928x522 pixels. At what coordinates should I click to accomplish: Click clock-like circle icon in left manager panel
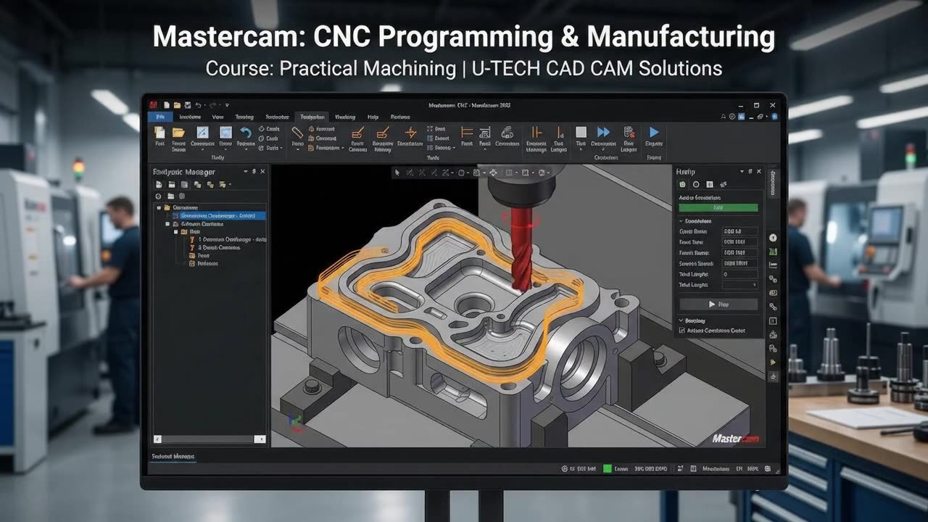158,196
